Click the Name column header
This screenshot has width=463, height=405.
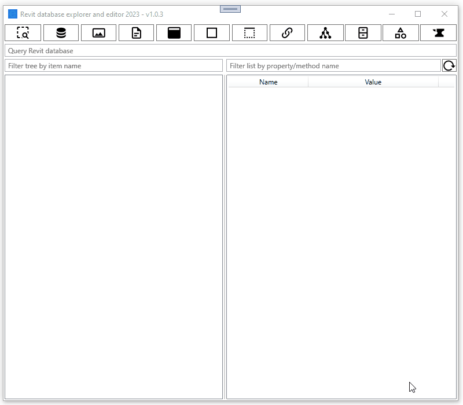pos(268,82)
